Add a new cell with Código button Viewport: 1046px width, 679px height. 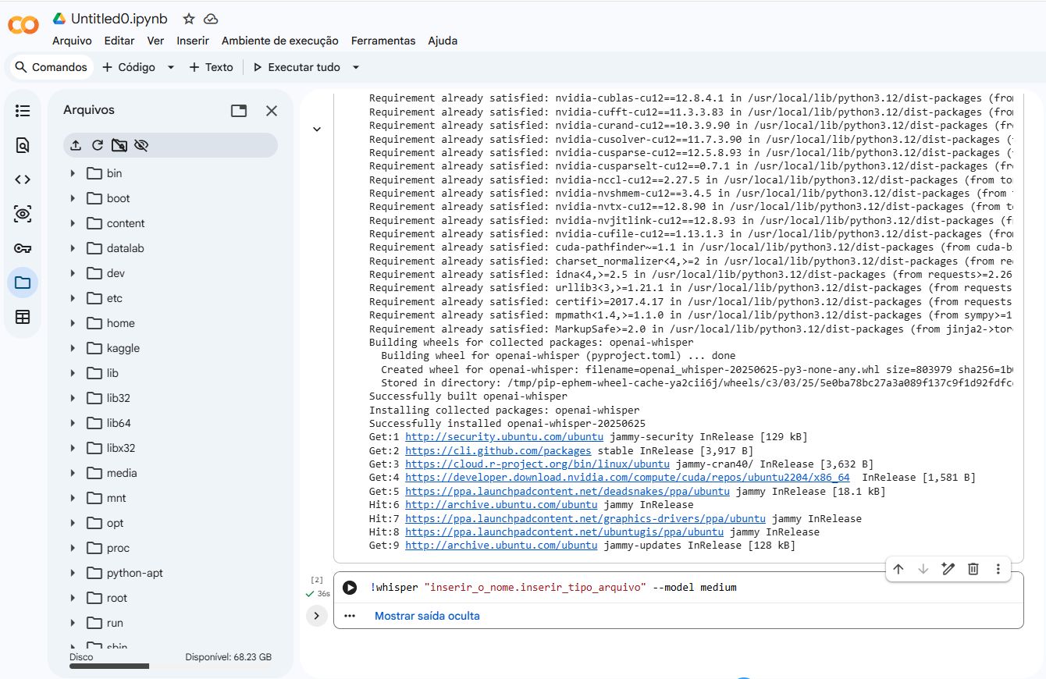coord(129,67)
